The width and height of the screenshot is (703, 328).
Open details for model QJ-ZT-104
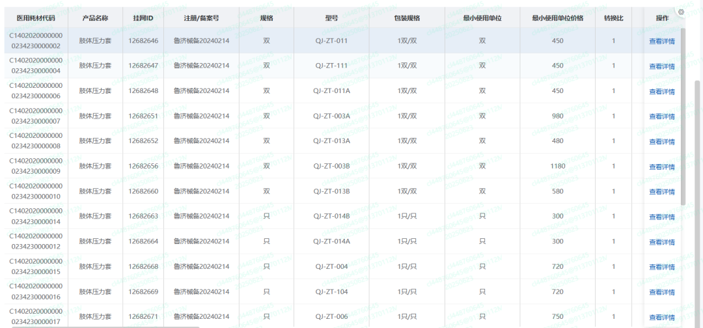tap(661, 292)
